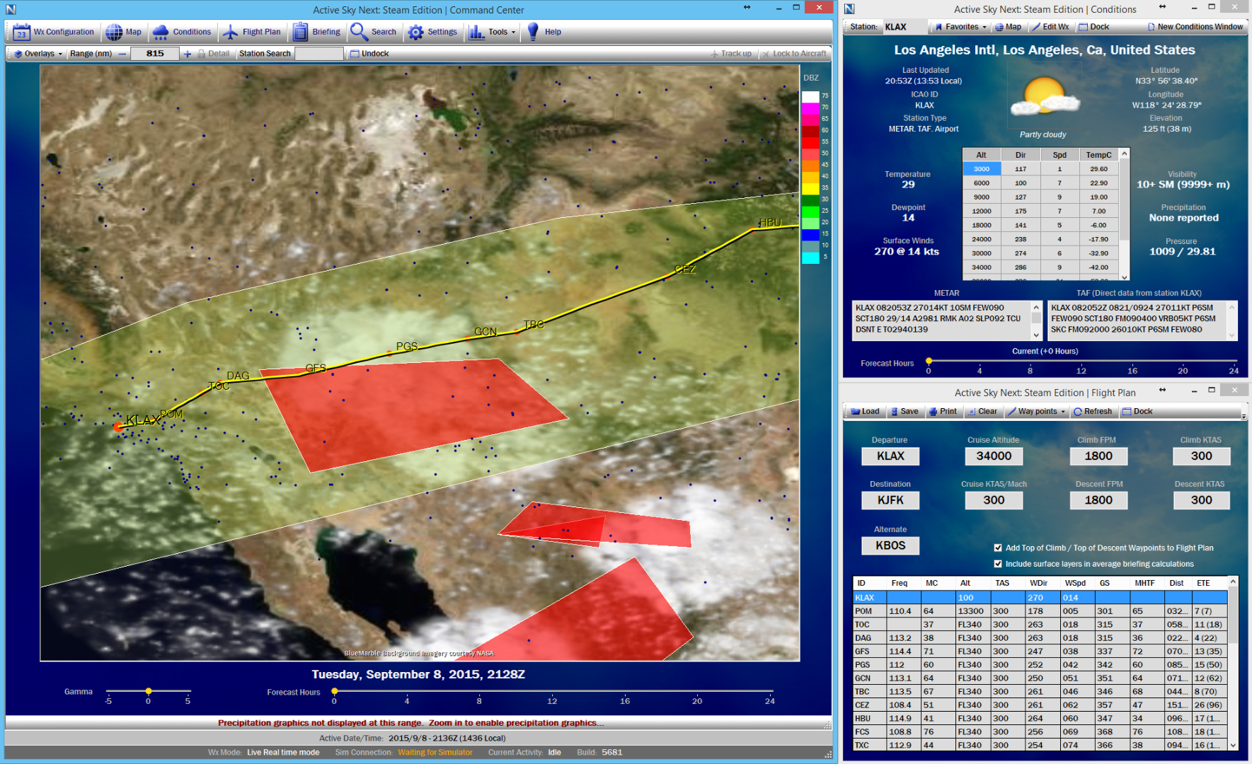The height and width of the screenshot is (764, 1252).
Task: Open the Conditions window via its toolbar icon
Action: click(183, 31)
